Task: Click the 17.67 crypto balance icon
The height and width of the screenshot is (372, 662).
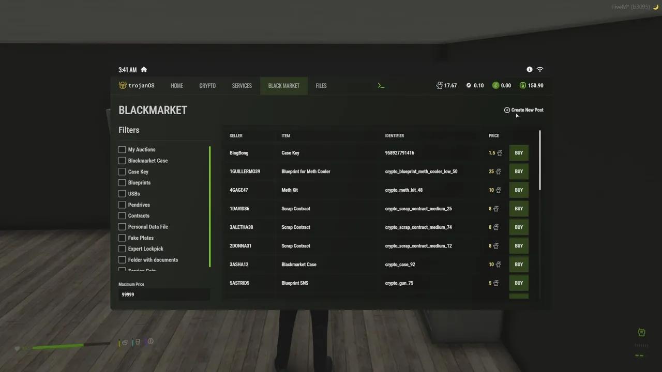Action: 440,85
